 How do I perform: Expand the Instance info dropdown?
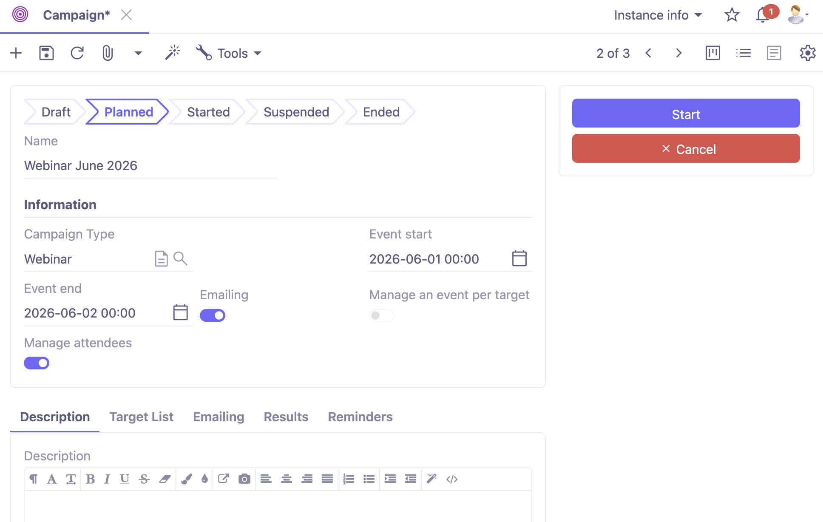click(x=658, y=15)
